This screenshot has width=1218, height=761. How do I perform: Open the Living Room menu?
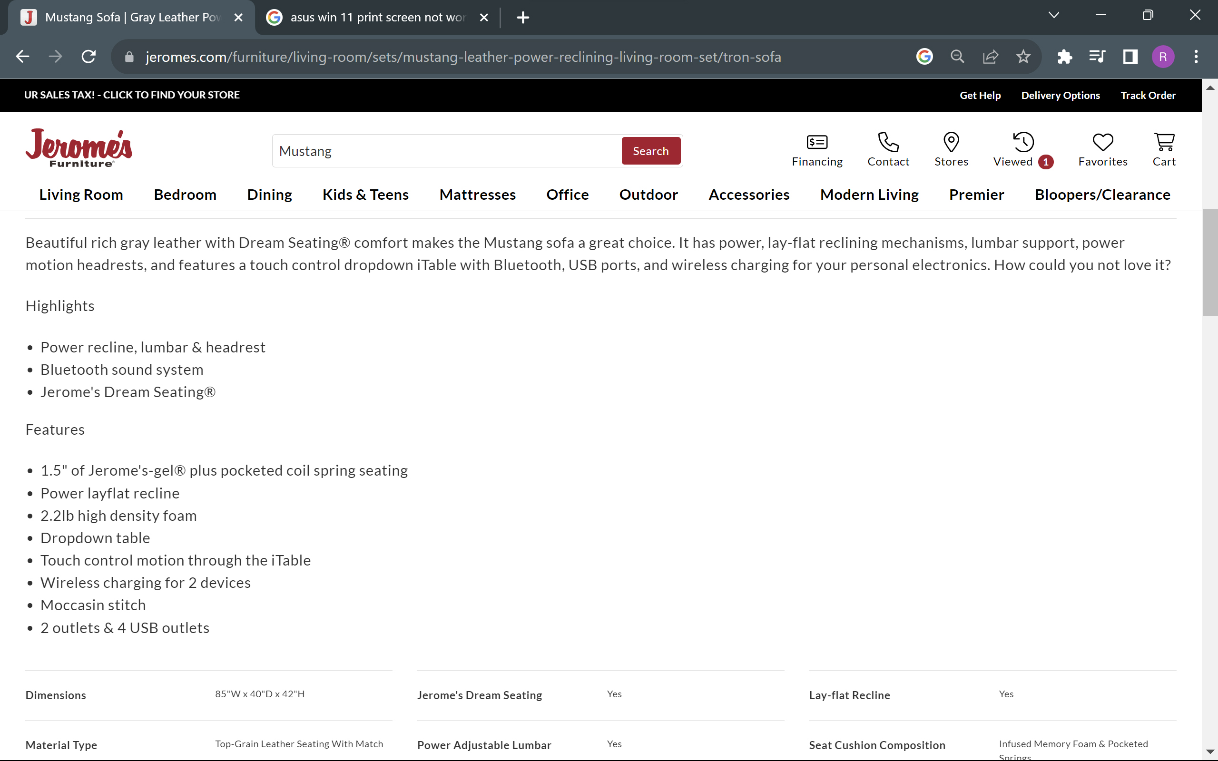81,195
